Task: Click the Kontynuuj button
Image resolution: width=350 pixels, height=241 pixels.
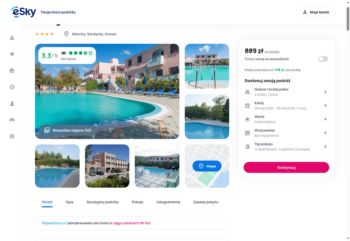Action: [286, 168]
